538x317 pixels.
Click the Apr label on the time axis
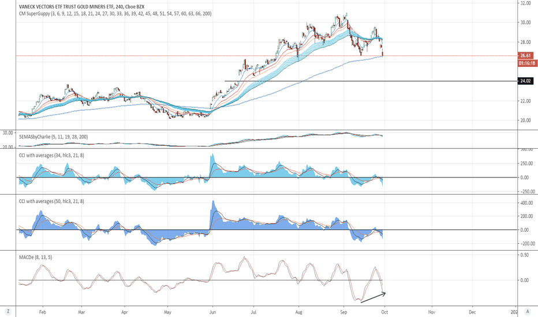tap(125, 312)
